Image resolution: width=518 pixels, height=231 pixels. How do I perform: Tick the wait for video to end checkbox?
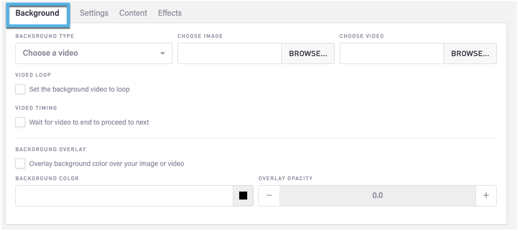(20, 122)
